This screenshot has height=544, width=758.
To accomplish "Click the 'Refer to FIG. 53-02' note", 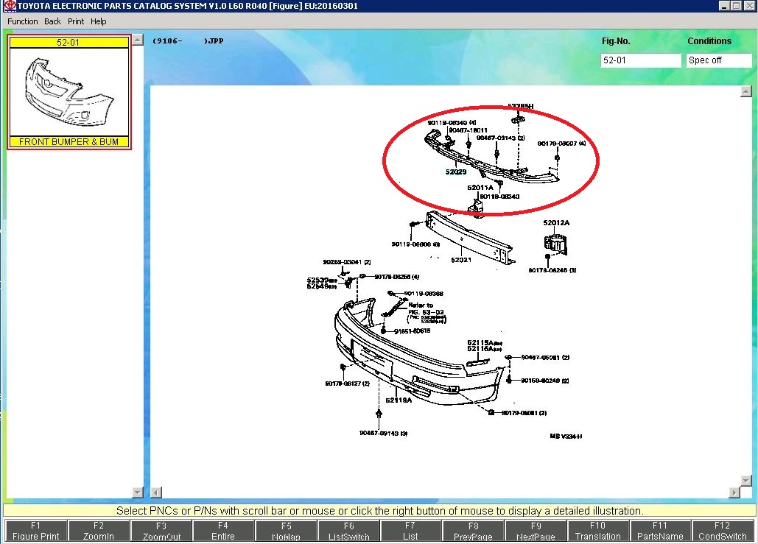I will (427, 308).
